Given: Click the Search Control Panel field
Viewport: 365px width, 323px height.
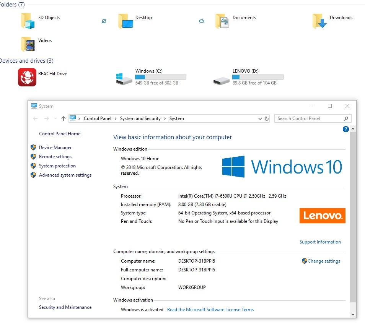Looking at the screenshot, I should pyautogui.click(x=310, y=118).
